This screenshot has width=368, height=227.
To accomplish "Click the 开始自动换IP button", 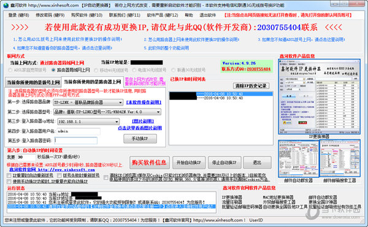I will click(189, 163).
